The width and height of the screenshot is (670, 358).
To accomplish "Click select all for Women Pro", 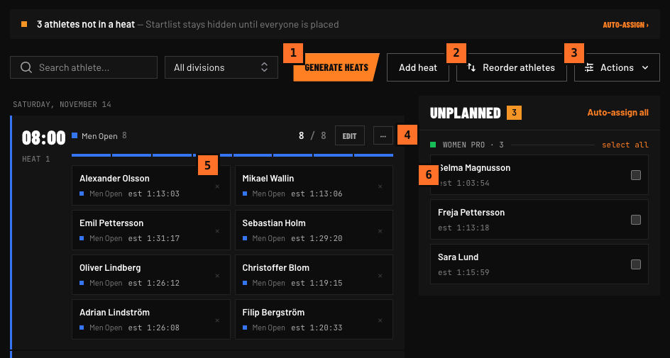I will pyautogui.click(x=625, y=145).
